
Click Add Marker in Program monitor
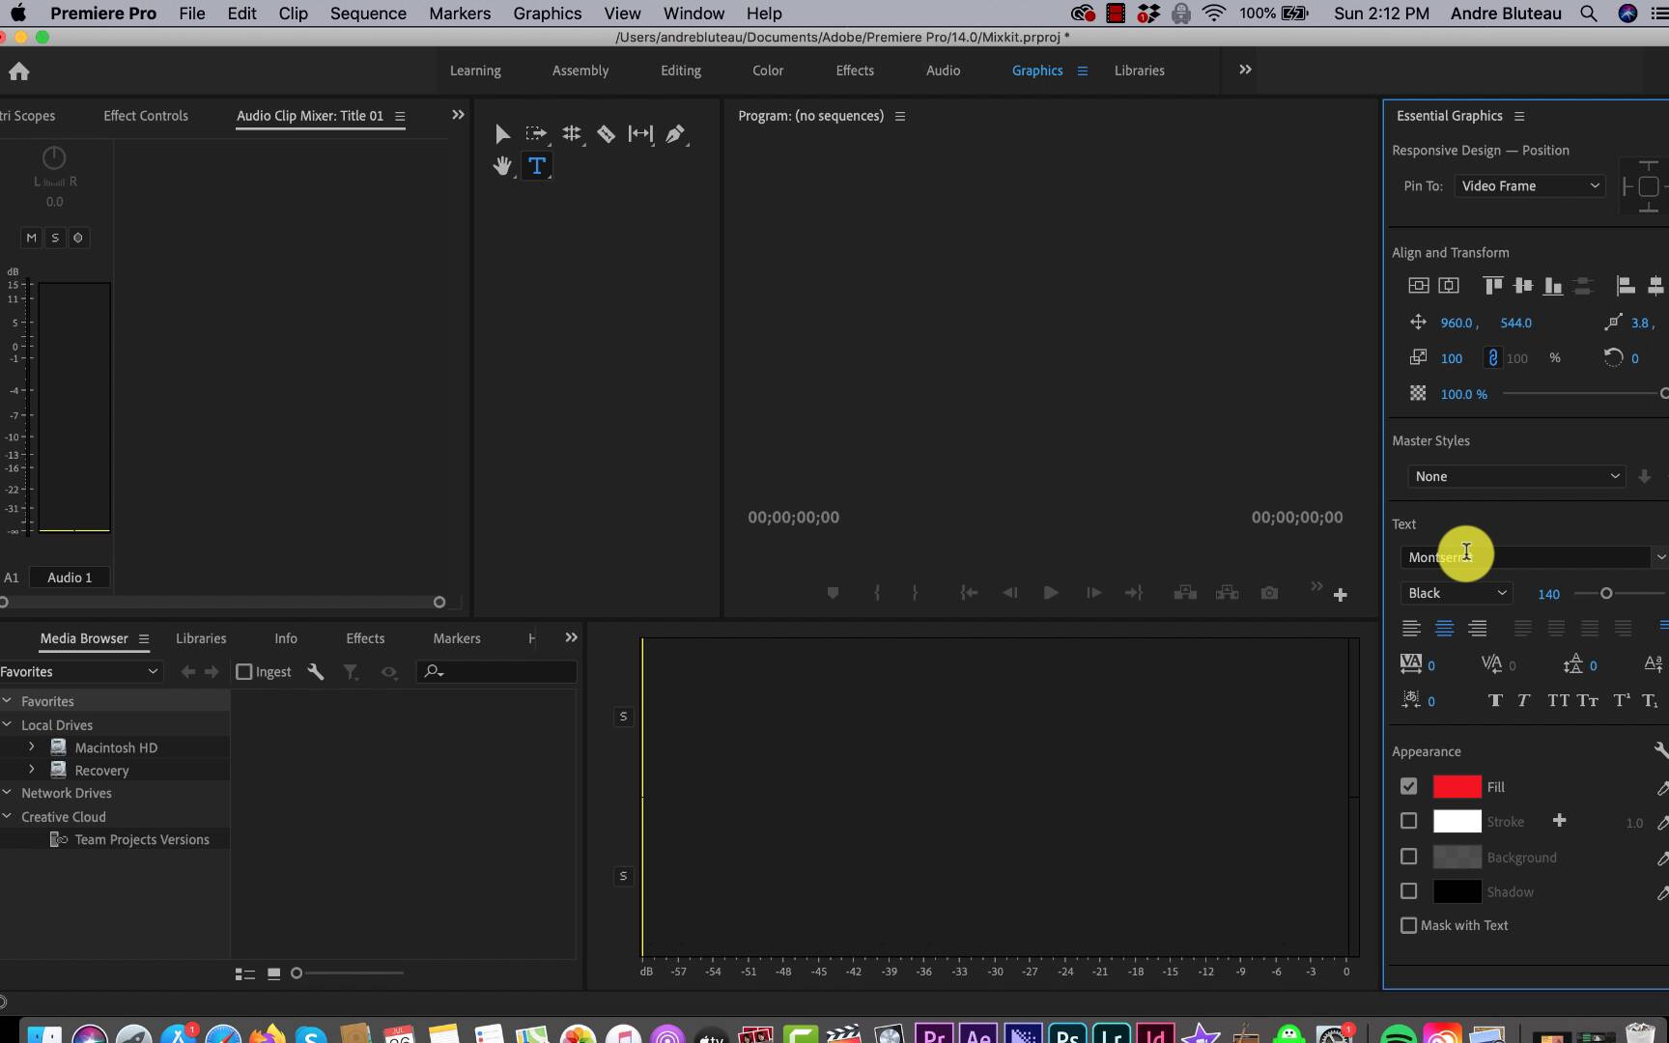tap(833, 593)
